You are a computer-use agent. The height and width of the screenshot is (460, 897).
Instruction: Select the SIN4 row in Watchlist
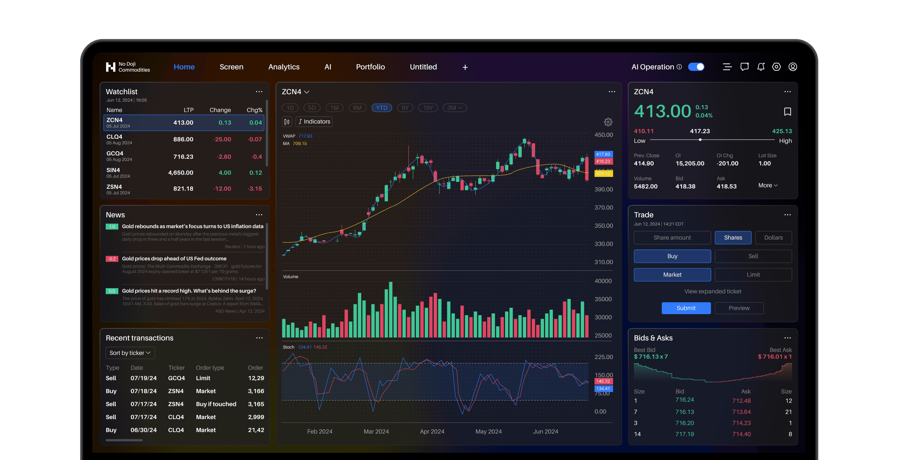click(x=184, y=173)
